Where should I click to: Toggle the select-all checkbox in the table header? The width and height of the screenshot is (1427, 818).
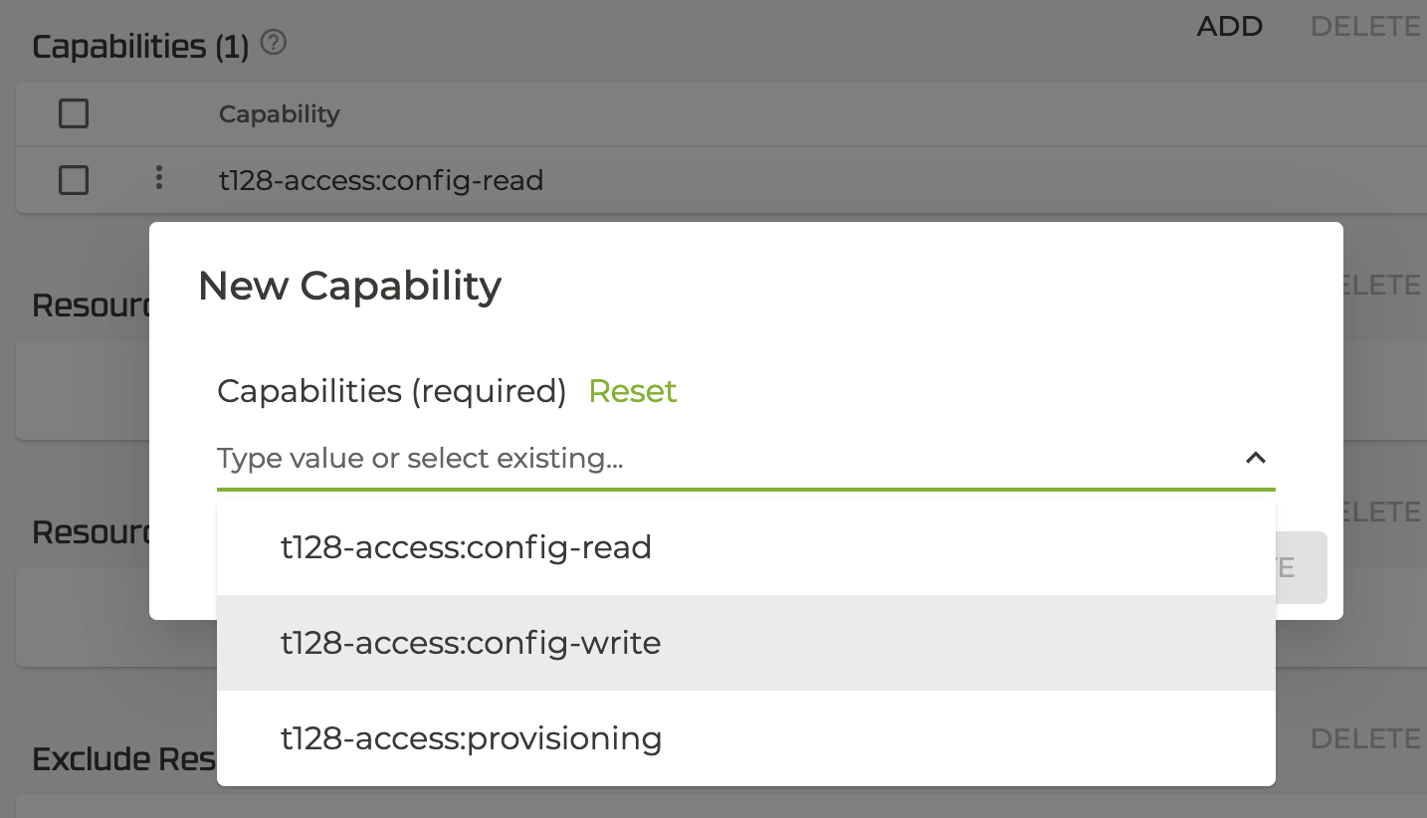point(74,114)
